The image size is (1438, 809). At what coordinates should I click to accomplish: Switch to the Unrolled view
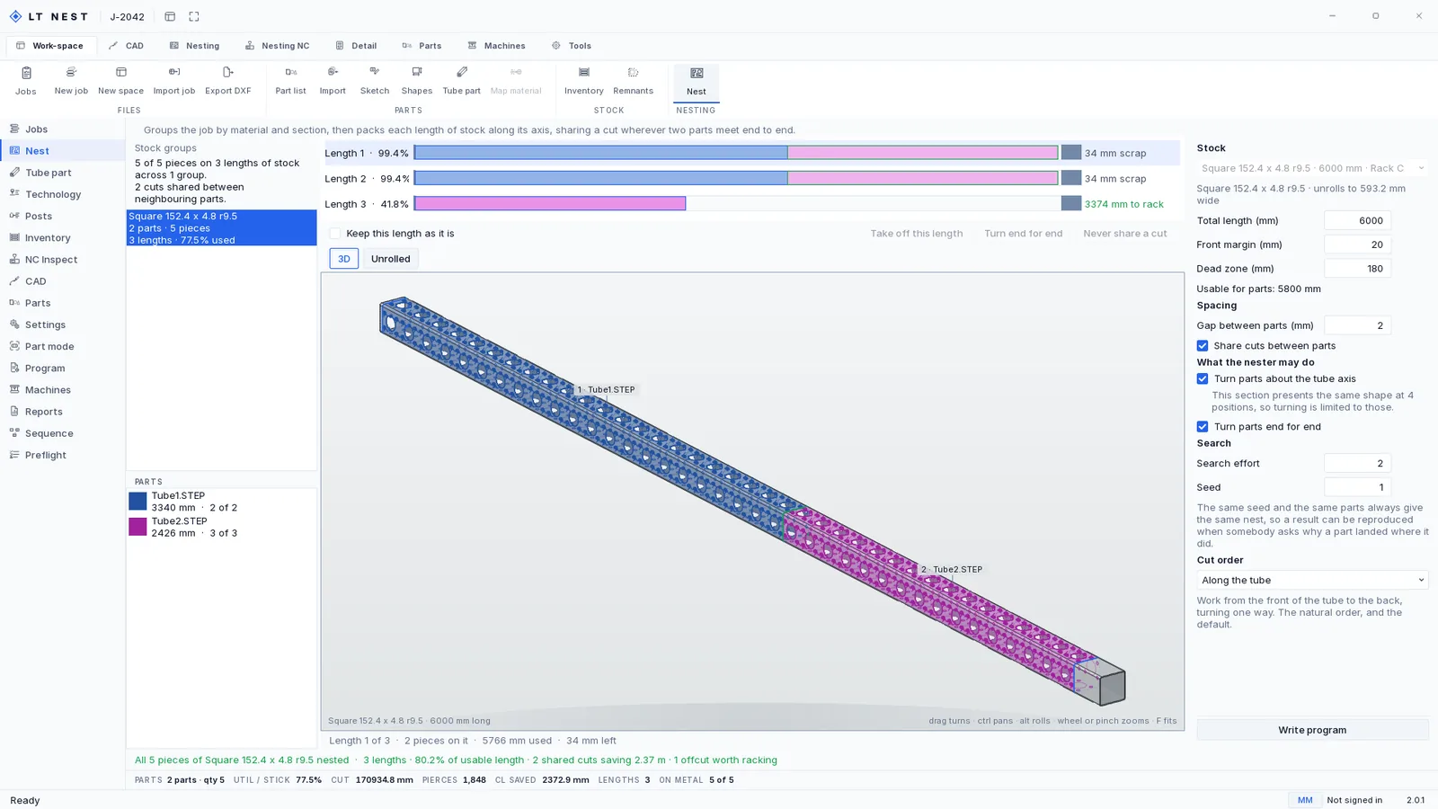[391, 258]
